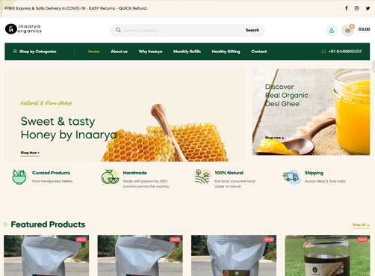Click Shop now on Desi Ghee banner

point(274,138)
